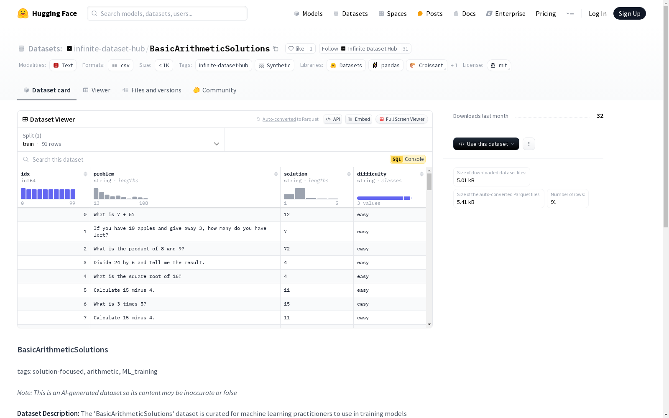Viewport: 669px width, 418px height.
Task: Click the Dataset Viewer table icon
Action: (25, 119)
